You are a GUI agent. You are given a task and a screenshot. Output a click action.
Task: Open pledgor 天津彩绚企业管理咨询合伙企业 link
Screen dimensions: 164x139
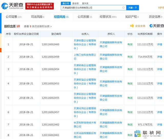85,69
